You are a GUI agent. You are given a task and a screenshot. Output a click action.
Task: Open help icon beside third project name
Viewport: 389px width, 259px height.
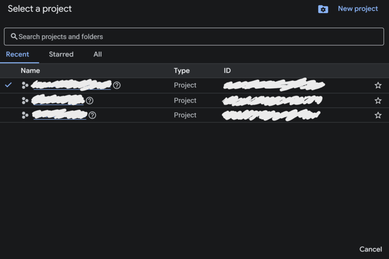tap(92, 115)
